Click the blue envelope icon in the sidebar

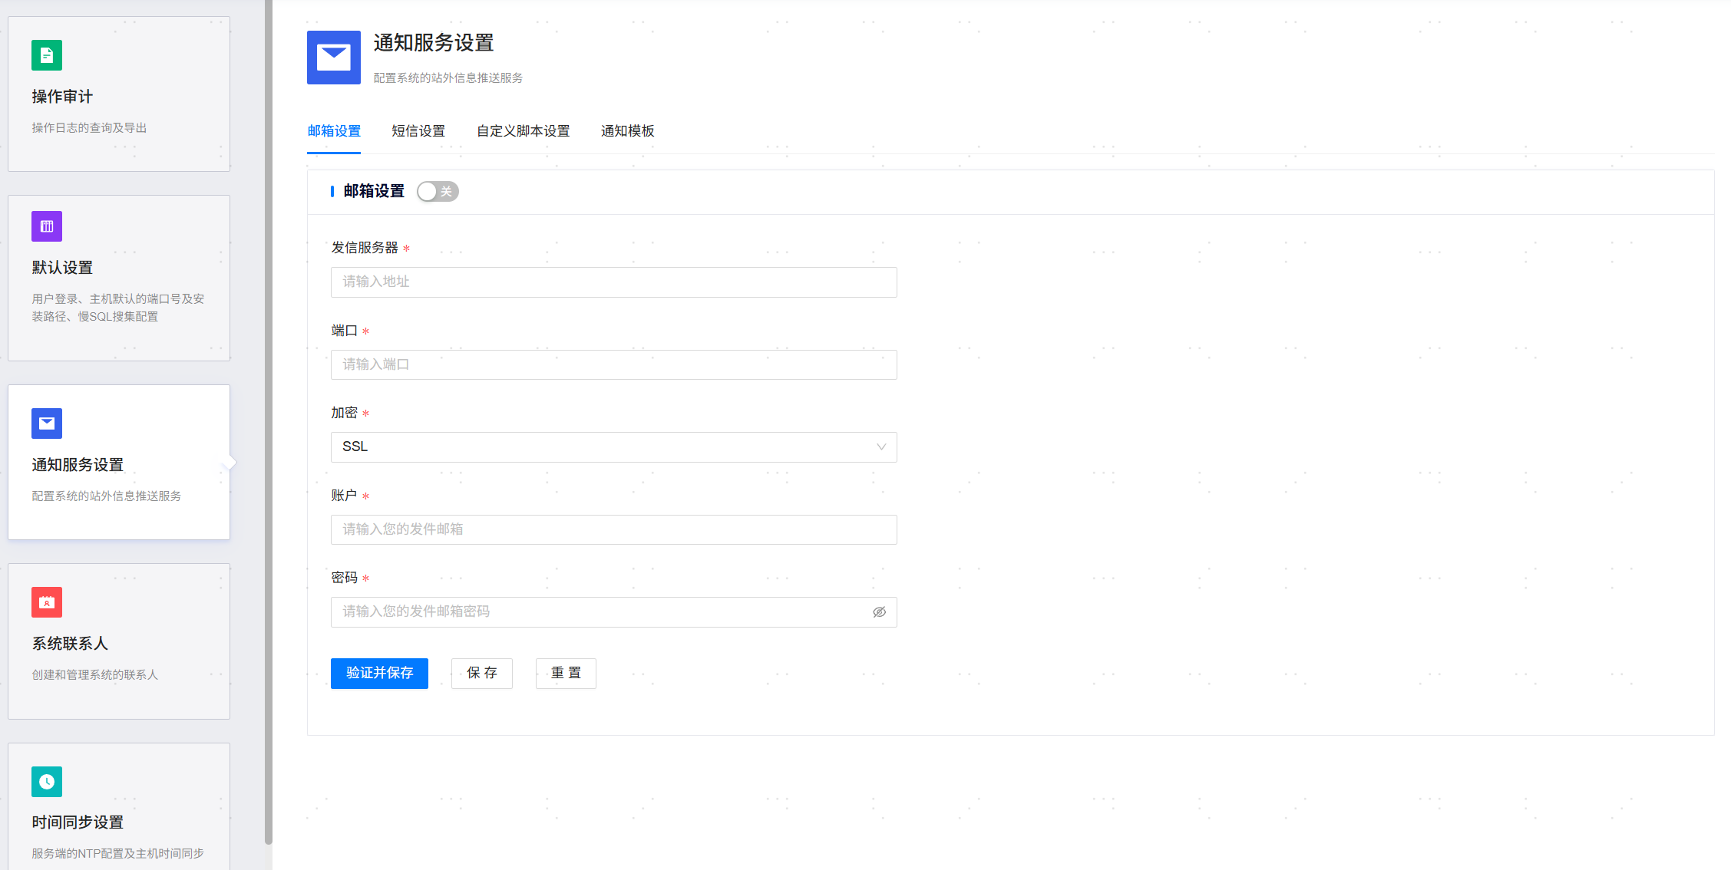click(x=47, y=423)
